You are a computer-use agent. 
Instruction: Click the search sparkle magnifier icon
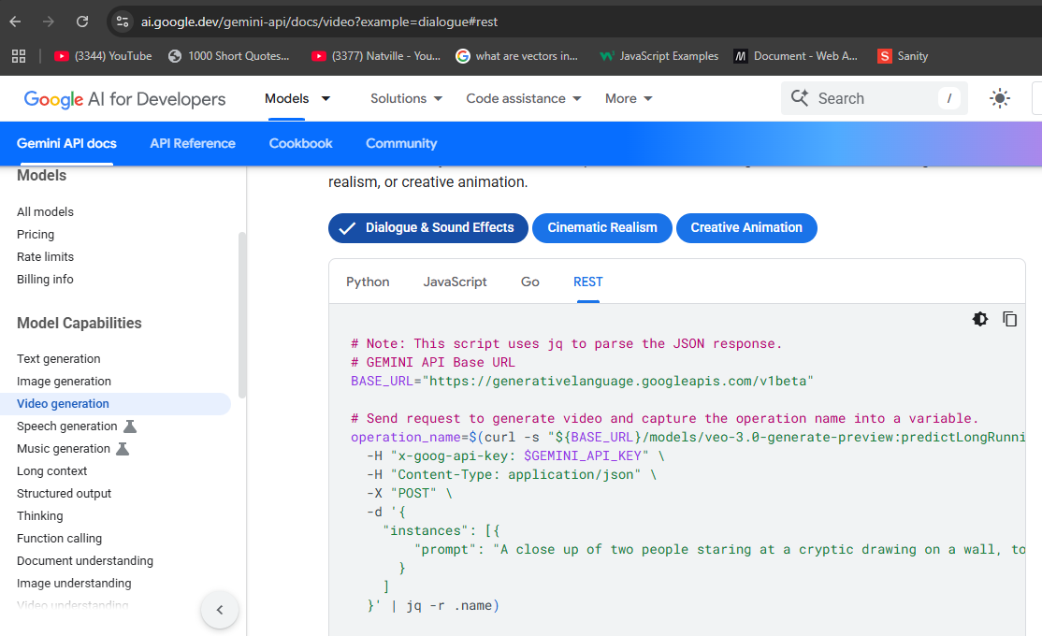tap(800, 98)
